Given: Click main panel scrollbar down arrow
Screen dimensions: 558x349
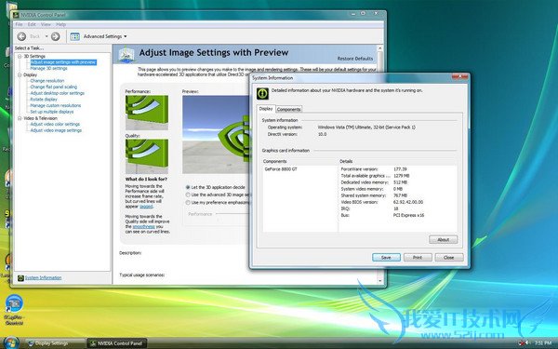Looking at the screenshot, I should 379,281.
